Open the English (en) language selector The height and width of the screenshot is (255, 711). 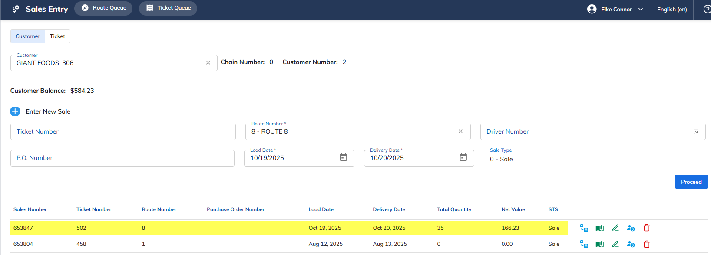click(672, 9)
